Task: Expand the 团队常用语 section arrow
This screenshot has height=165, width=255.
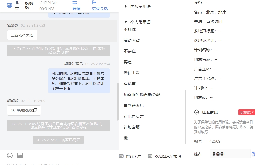Action: coord(126,6)
